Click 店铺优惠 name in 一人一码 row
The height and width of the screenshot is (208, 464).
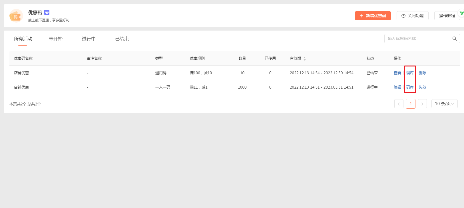(21, 87)
